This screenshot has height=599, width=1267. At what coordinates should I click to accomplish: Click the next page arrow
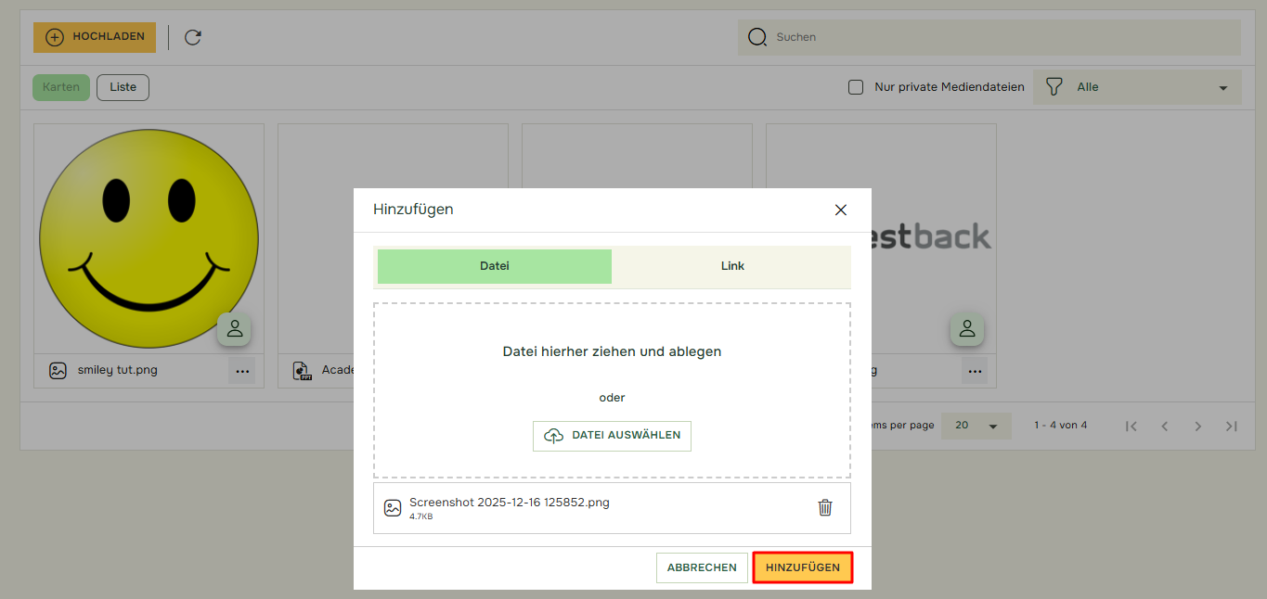(x=1197, y=426)
